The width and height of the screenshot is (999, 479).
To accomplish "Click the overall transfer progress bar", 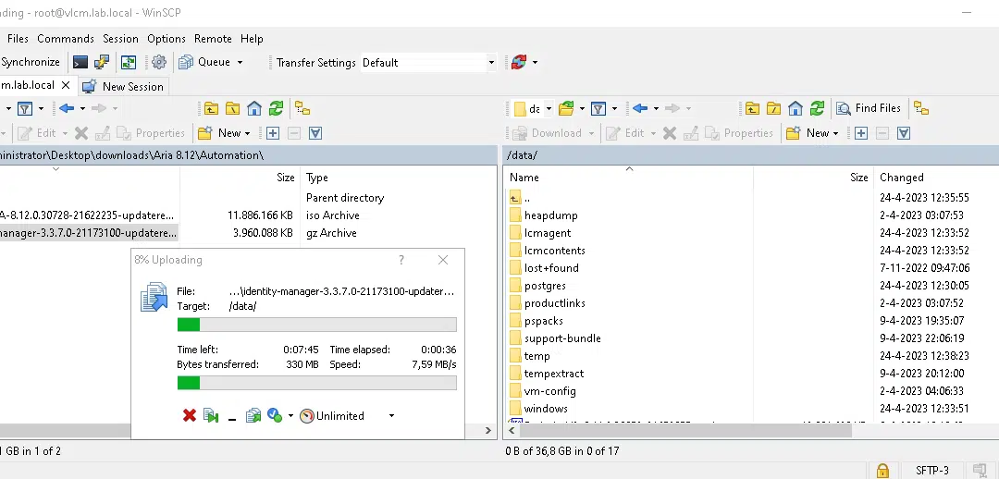I will pos(316,383).
